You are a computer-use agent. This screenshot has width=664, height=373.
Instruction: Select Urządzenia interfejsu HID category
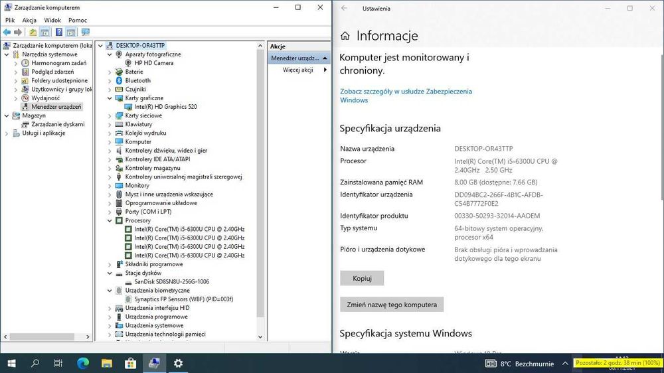pyautogui.click(x=157, y=308)
